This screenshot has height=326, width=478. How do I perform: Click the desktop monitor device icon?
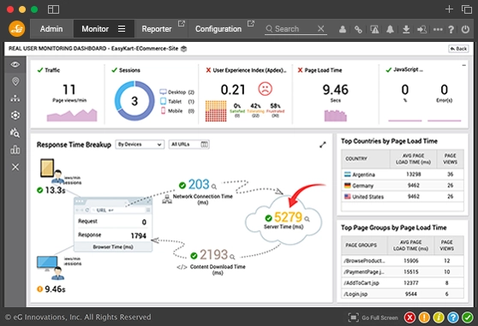click(x=47, y=263)
